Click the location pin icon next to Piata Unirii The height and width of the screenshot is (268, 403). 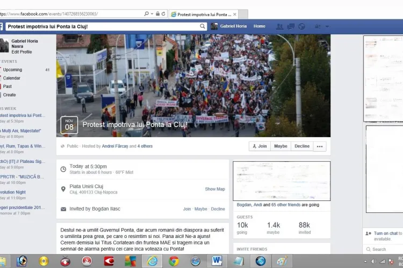63,189
